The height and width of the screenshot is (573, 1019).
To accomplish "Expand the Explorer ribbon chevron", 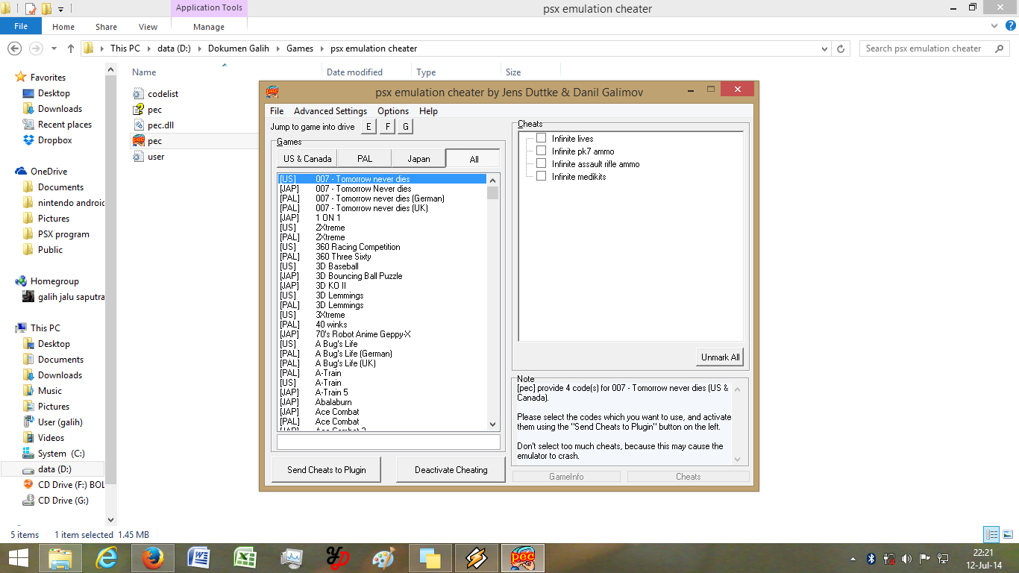I will 994,27.
